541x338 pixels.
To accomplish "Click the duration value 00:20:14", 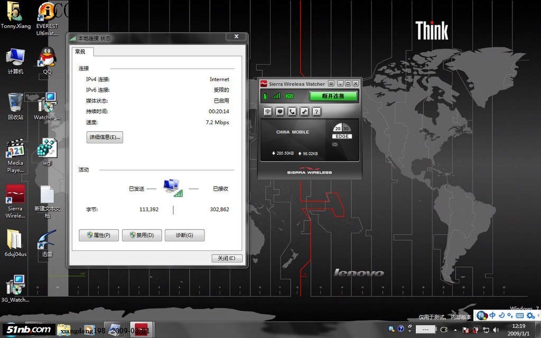I will [219, 111].
